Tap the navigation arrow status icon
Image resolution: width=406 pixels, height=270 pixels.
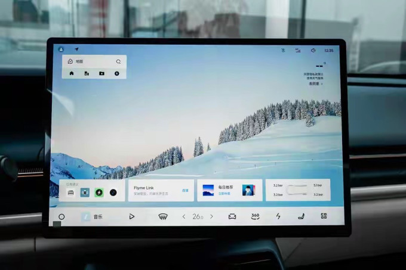[76, 49]
